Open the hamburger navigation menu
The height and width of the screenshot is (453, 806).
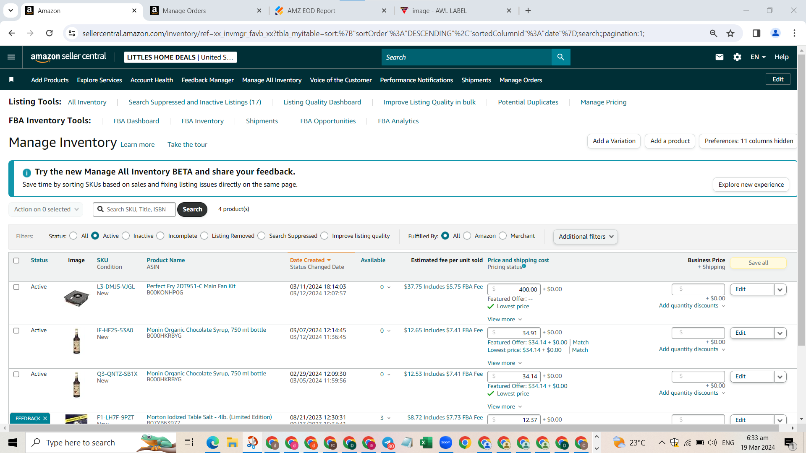point(11,57)
